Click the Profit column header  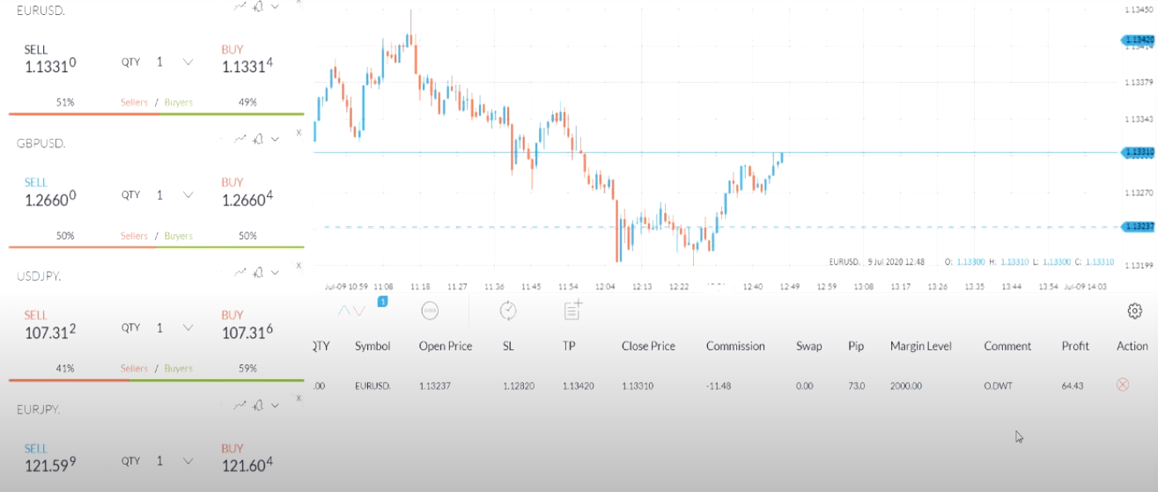click(1075, 346)
